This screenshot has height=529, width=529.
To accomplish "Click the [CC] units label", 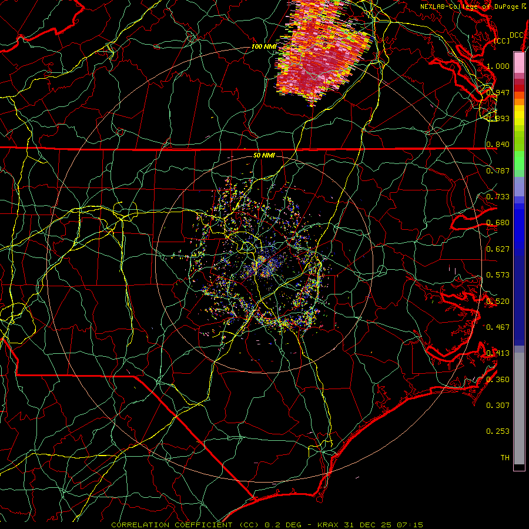I will (502, 41).
